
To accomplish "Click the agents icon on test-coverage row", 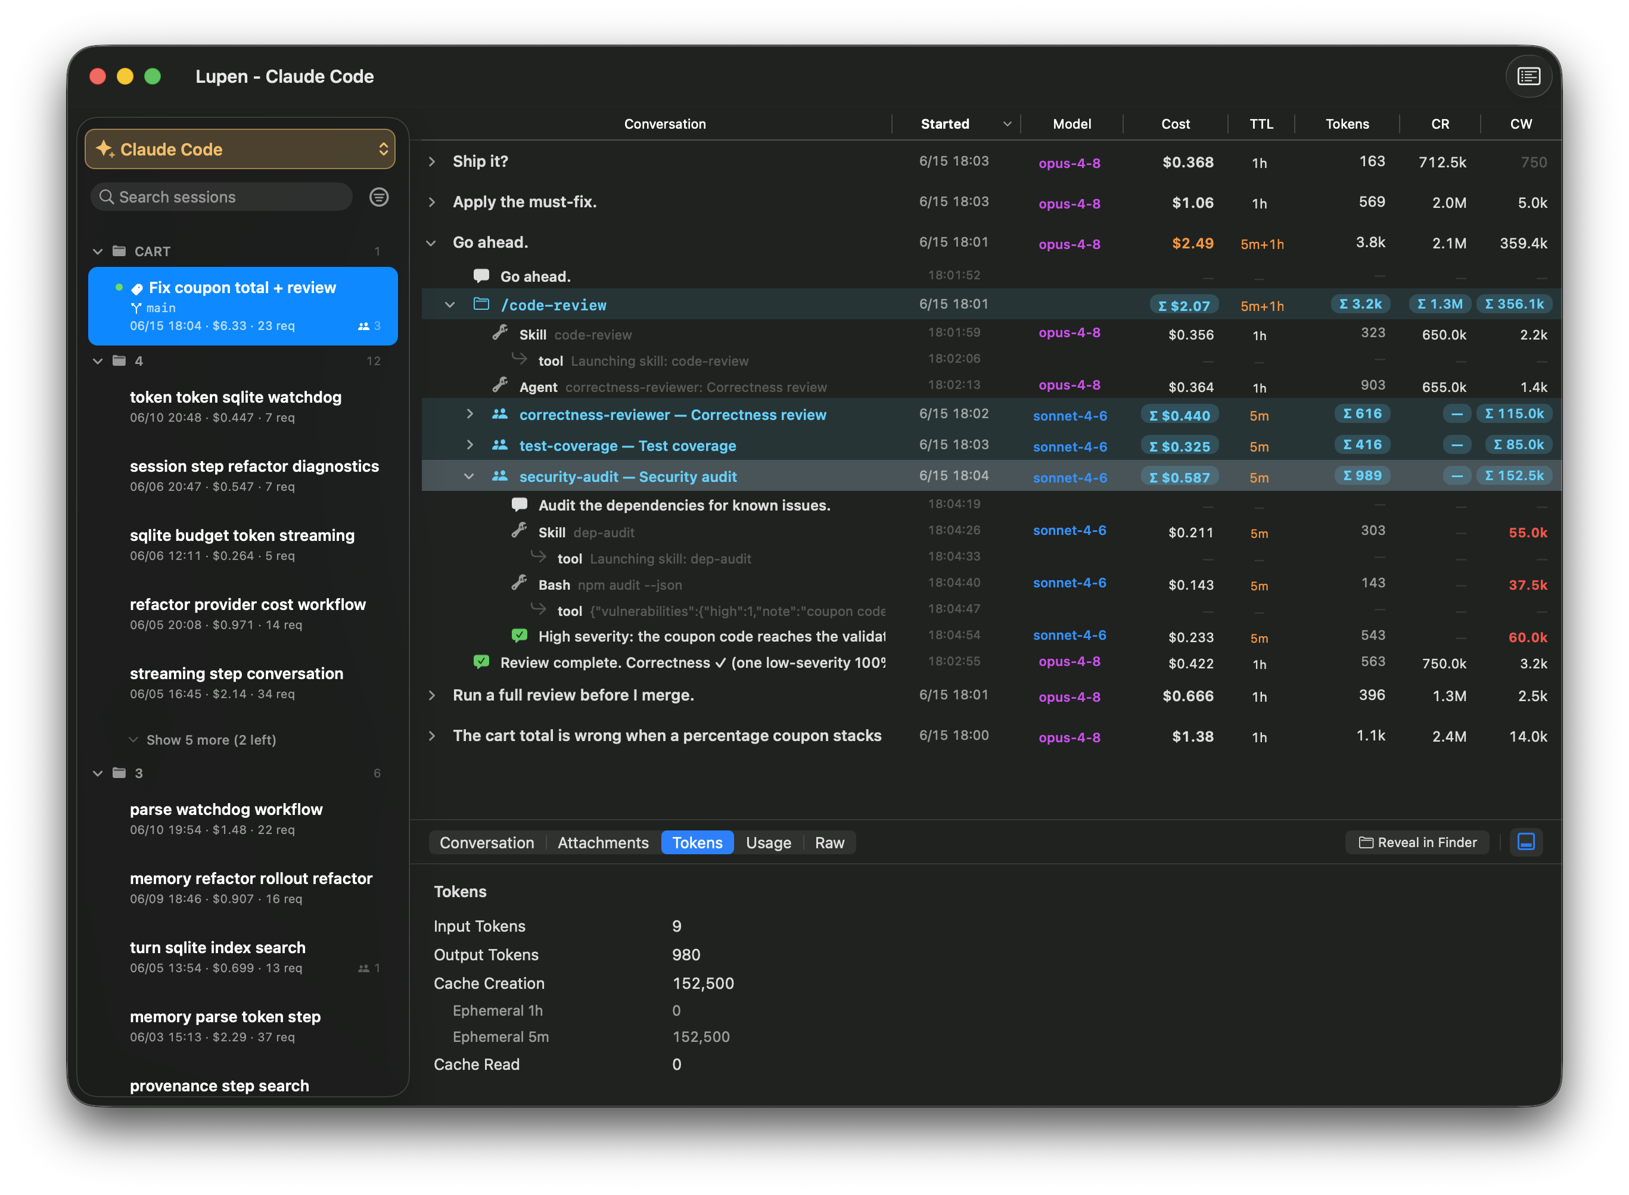I will click(x=500, y=445).
